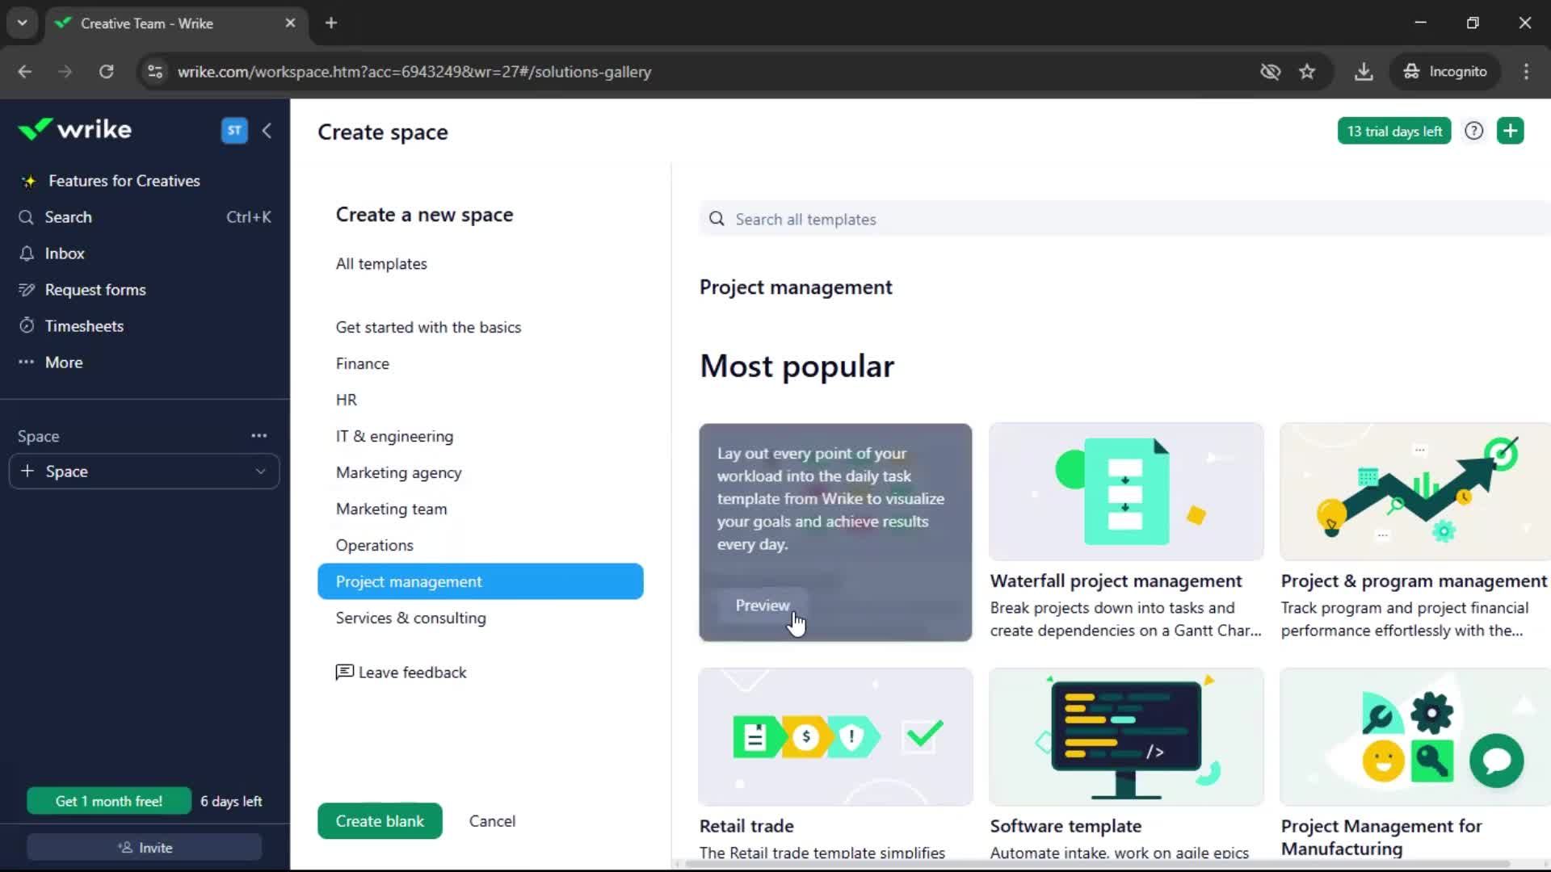This screenshot has width=1551, height=872.
Task: Select Services & consulting category
Action: (x=411, y=618)
